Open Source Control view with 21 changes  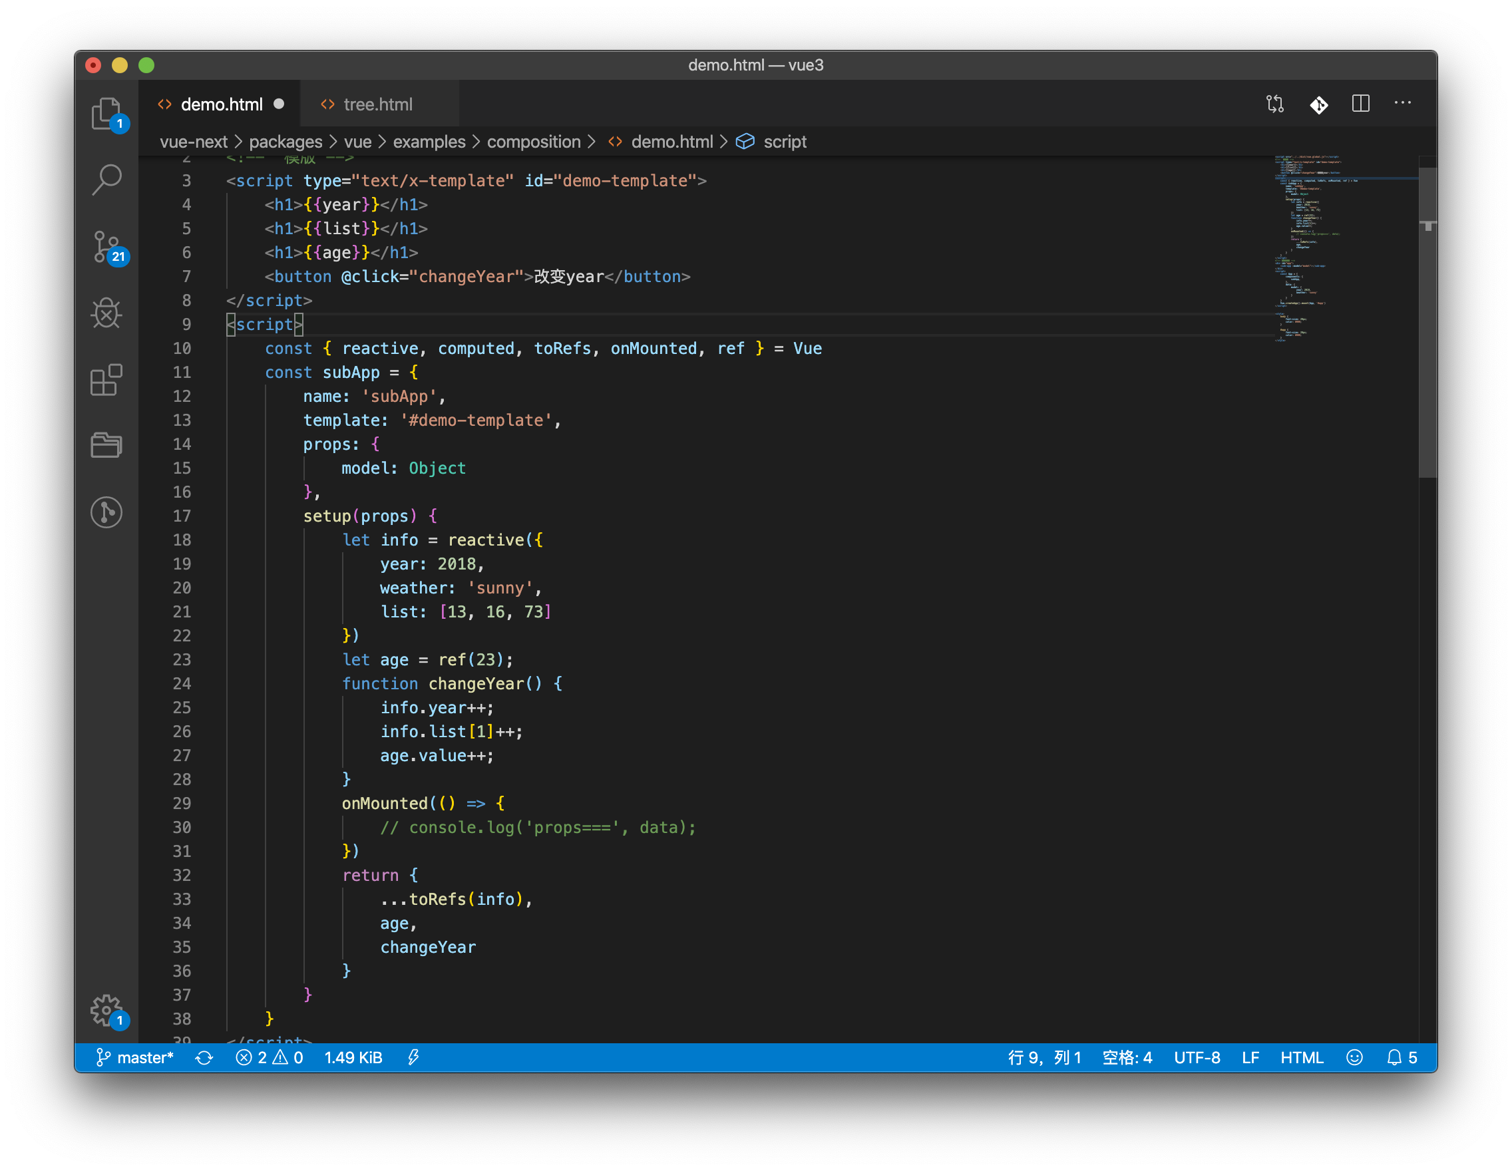[x=106, y=246]
